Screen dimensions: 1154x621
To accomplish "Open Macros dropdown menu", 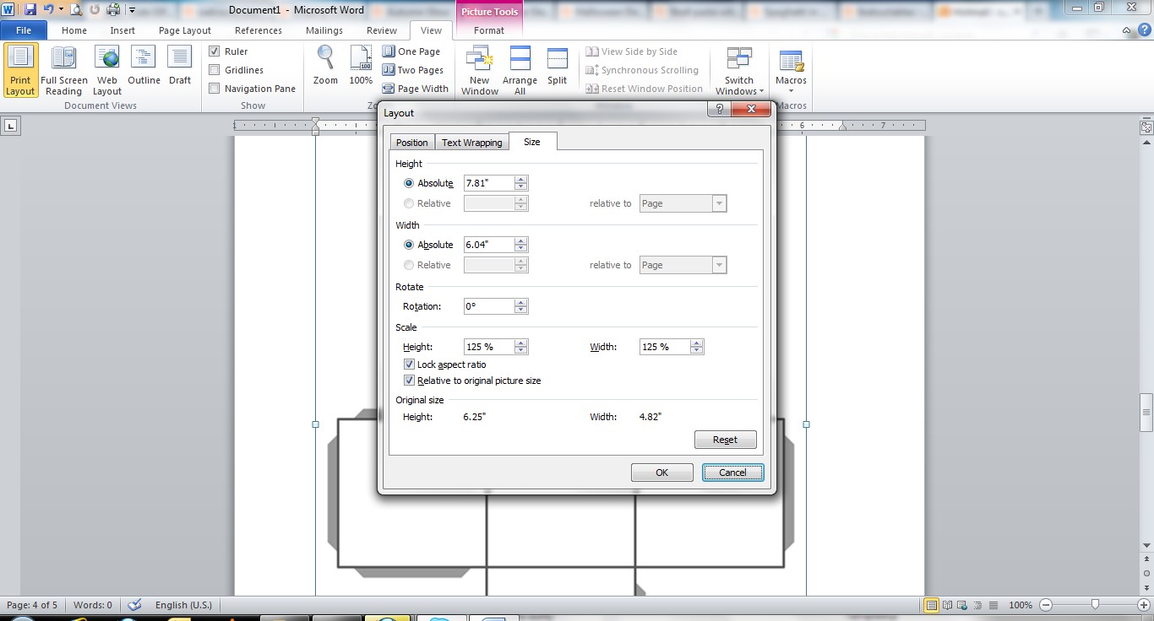I will point(791,70).
